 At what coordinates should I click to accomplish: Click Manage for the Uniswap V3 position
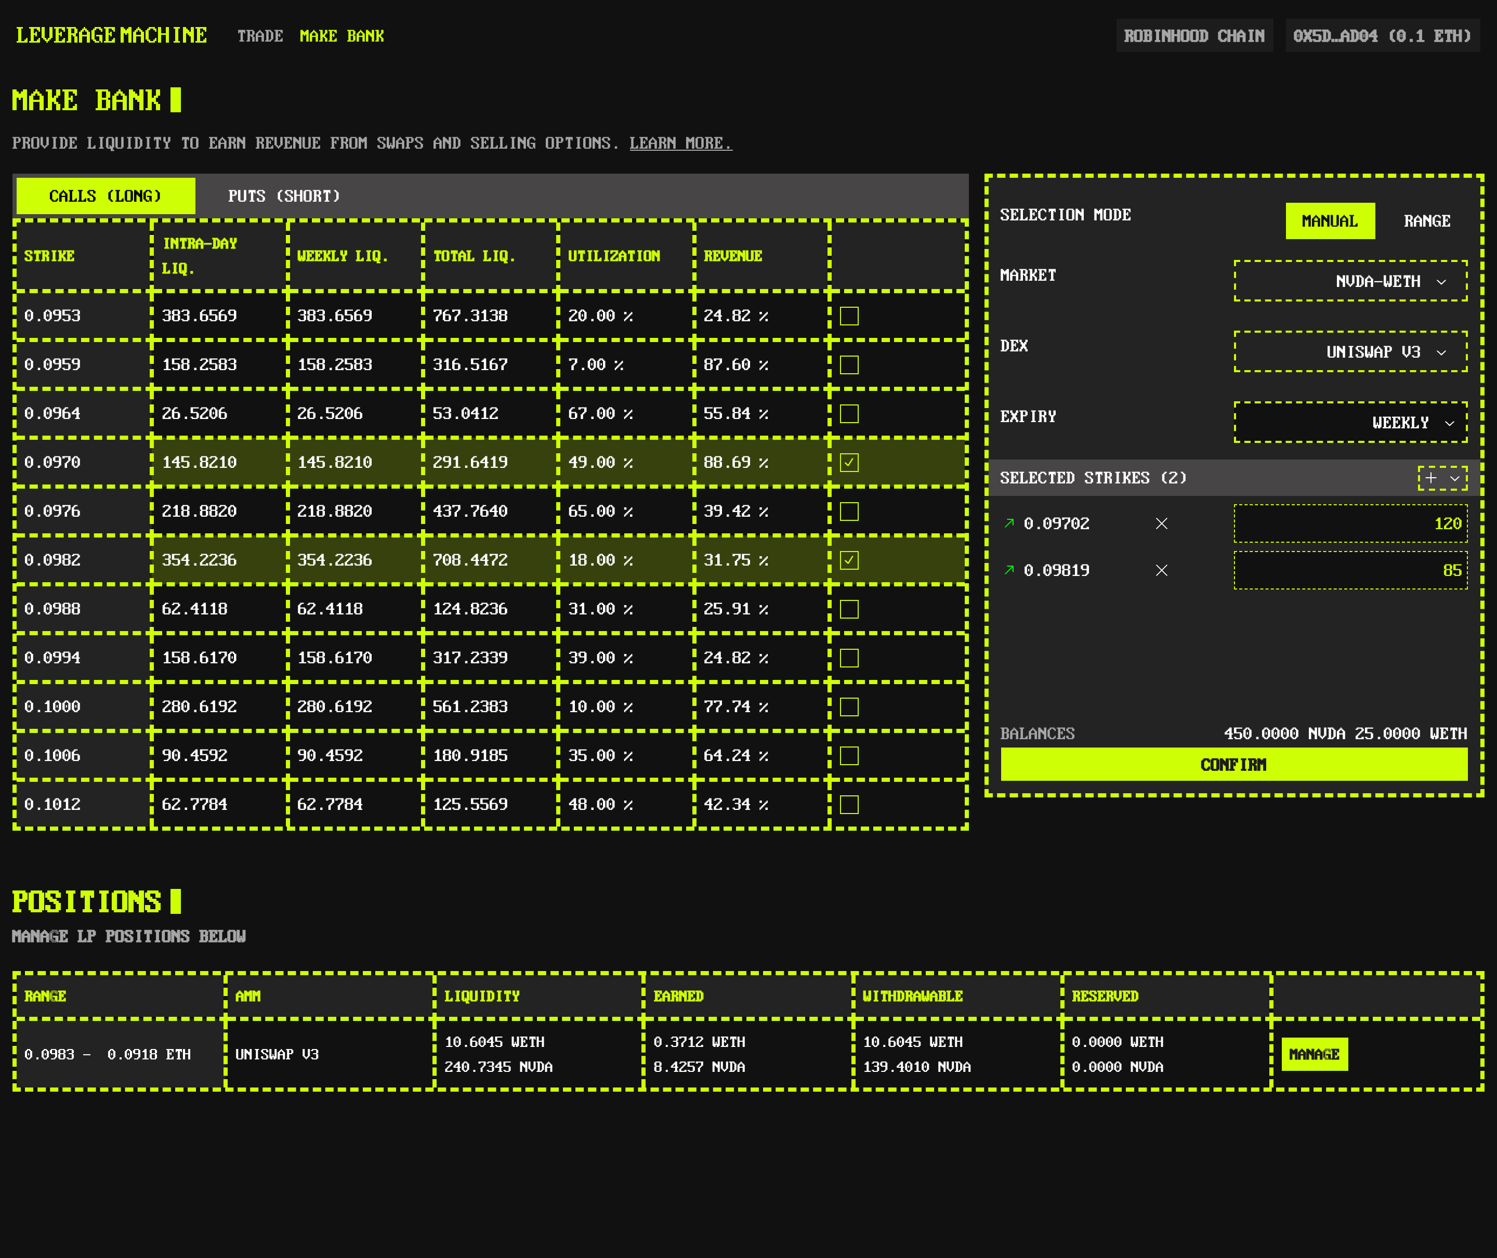tap(1314, 1054)
